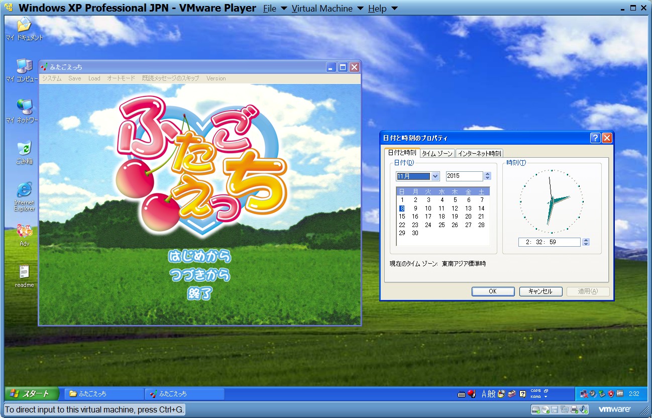Screen dimensions: 652x418
Task: Click the VMware floppy device icon
Action: coord(555,409)
